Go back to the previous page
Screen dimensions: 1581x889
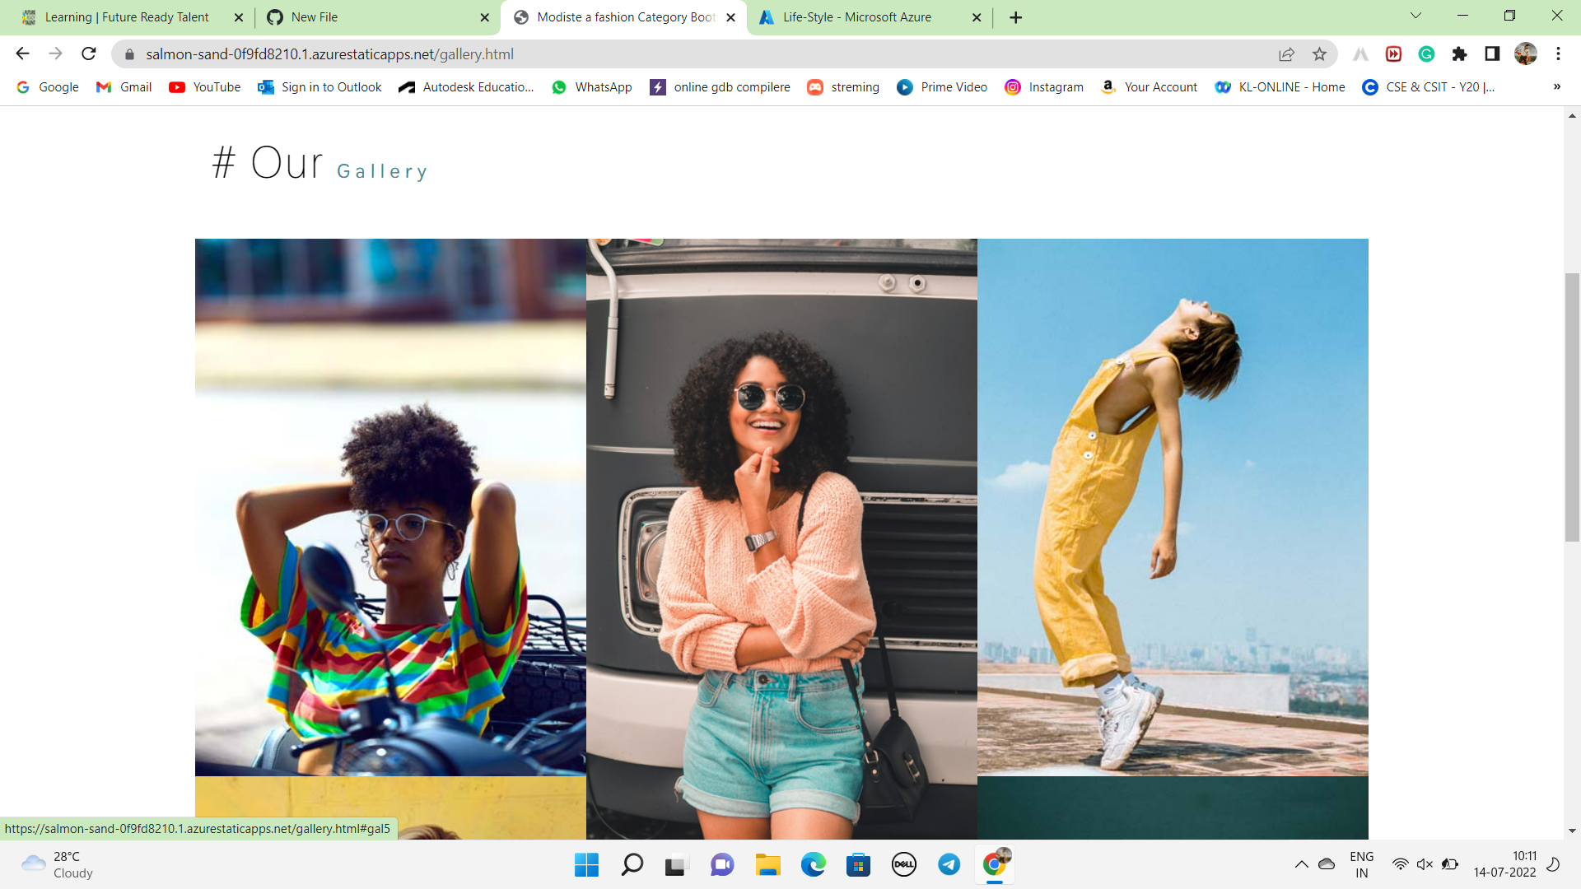[x=22, y=54]
